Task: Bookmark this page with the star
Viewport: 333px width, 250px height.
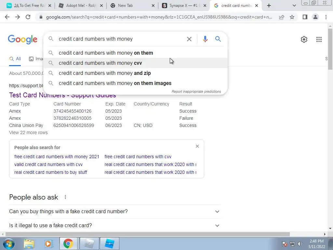Action: point(292,17)
